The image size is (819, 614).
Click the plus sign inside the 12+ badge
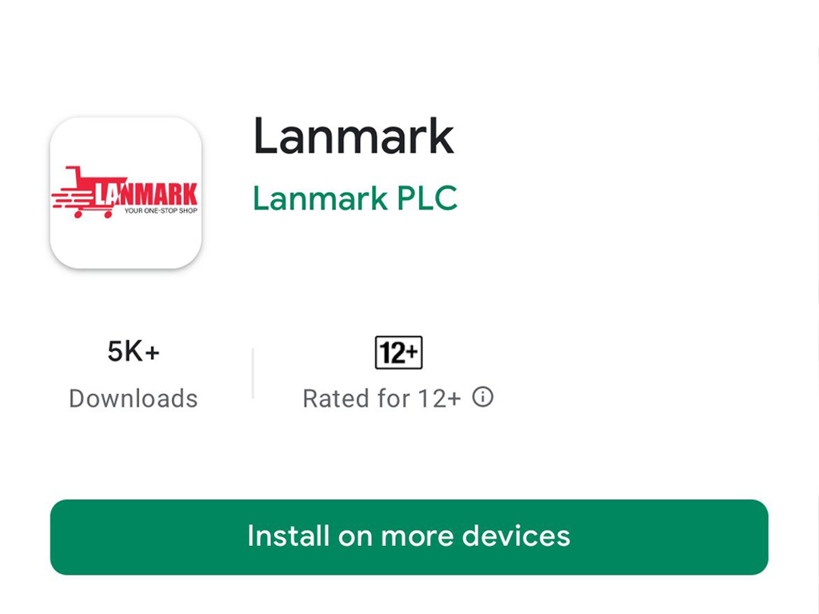(x=412, y=352)
